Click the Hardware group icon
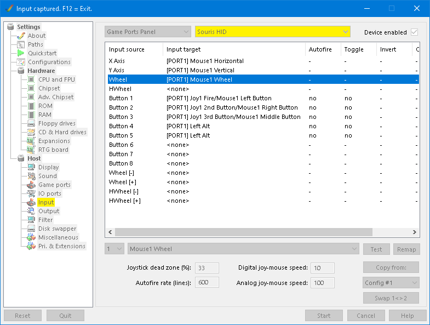 tap(21, 71)
